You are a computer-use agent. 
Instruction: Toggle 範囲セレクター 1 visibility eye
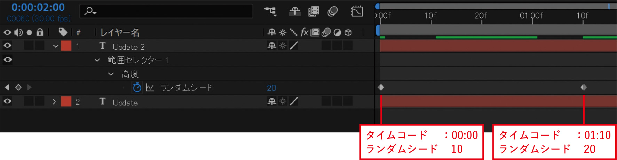point(7,59)
